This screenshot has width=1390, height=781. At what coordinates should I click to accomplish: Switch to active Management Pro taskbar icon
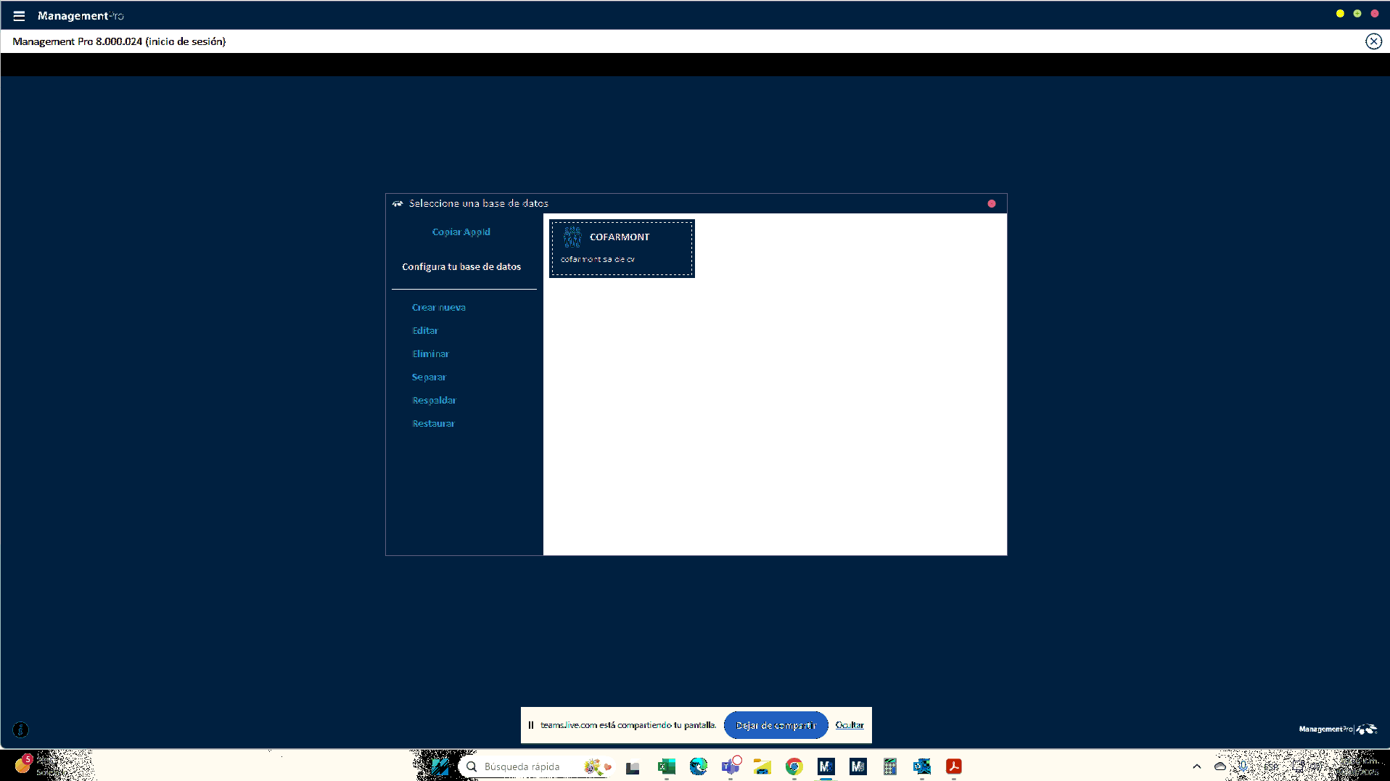[x=826, y=766]
